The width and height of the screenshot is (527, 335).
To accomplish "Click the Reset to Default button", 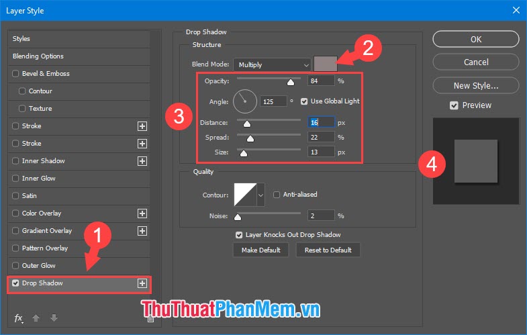I will [x=328, y=250].
